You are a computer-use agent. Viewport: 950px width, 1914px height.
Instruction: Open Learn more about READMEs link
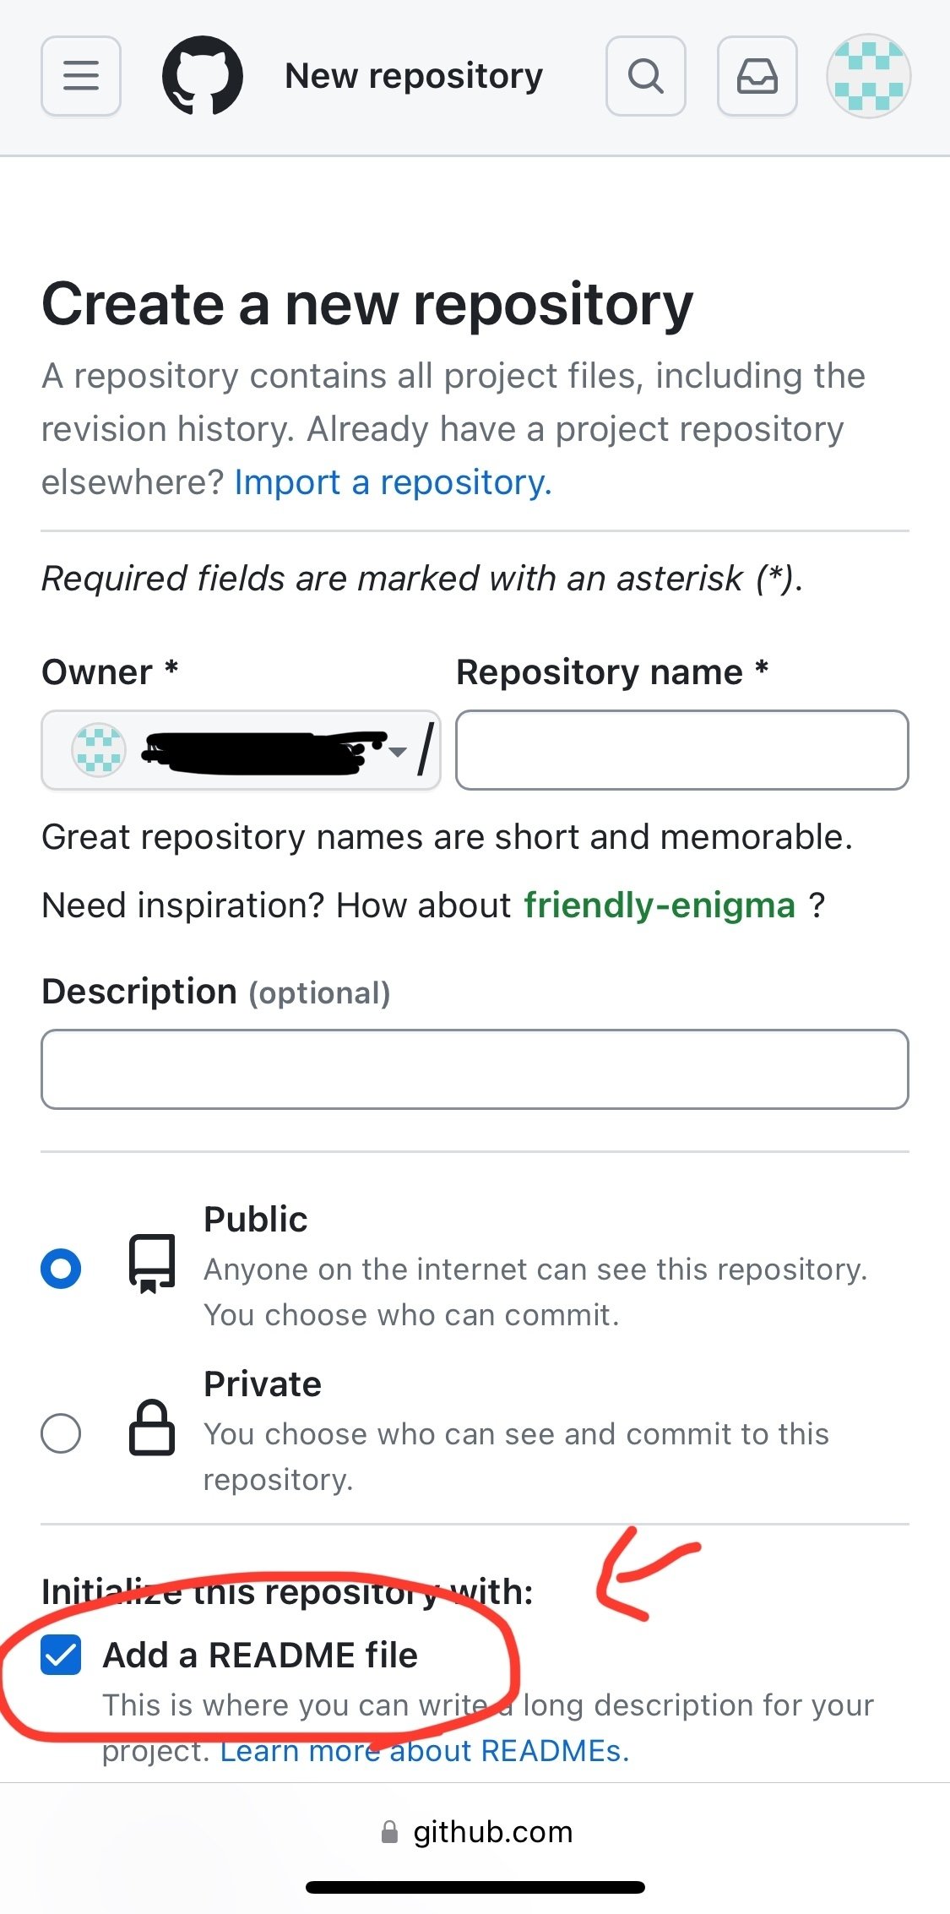click(x=425, y=1751)
